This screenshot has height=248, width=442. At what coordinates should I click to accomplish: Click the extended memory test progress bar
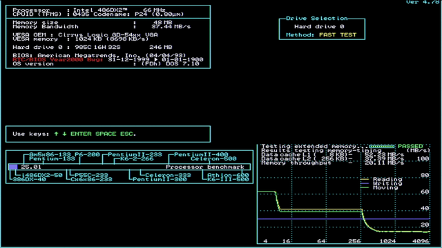pyautogui.click(x=382, y=146)
